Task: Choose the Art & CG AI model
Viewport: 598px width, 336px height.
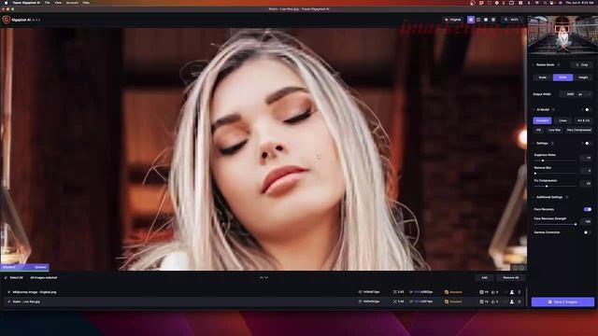Action: (583, 120)
